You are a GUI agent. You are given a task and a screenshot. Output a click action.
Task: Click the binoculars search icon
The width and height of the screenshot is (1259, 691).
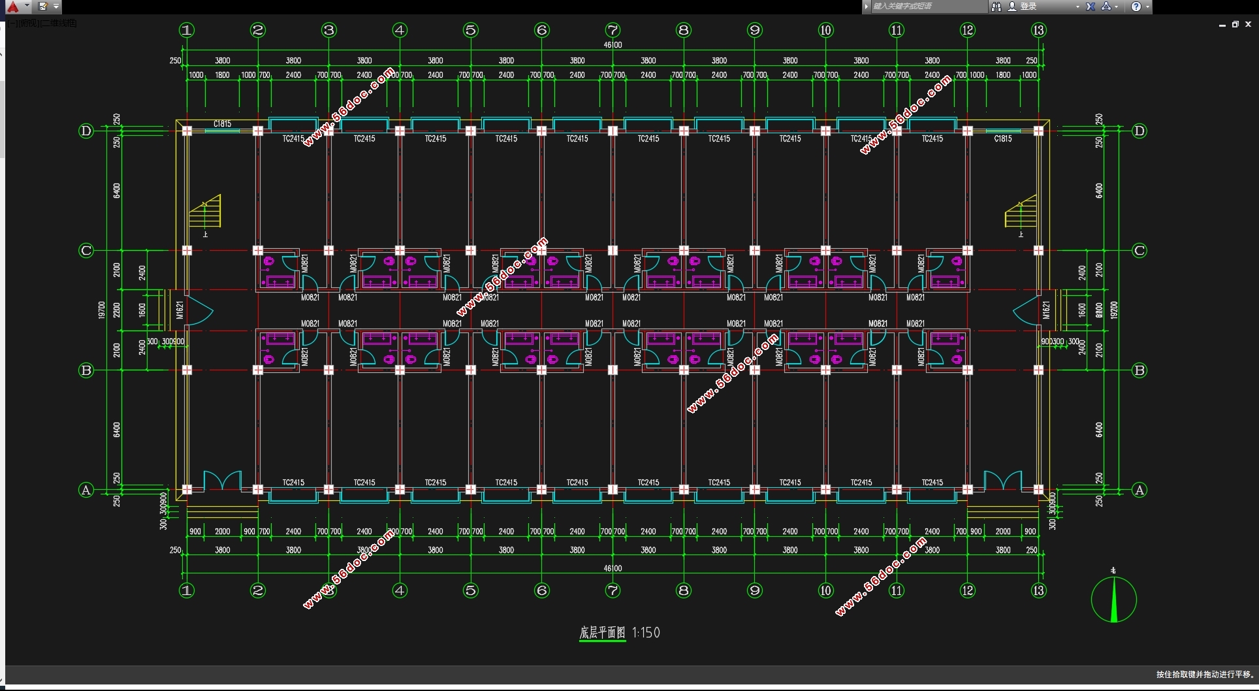click(x=996, y=7)
